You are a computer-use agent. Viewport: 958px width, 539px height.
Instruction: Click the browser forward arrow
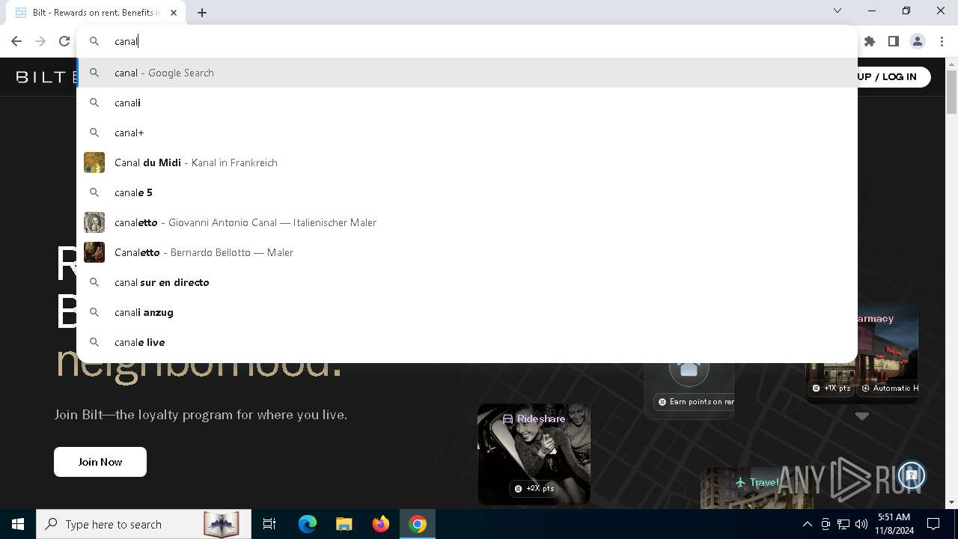click(x=40, y=41)
